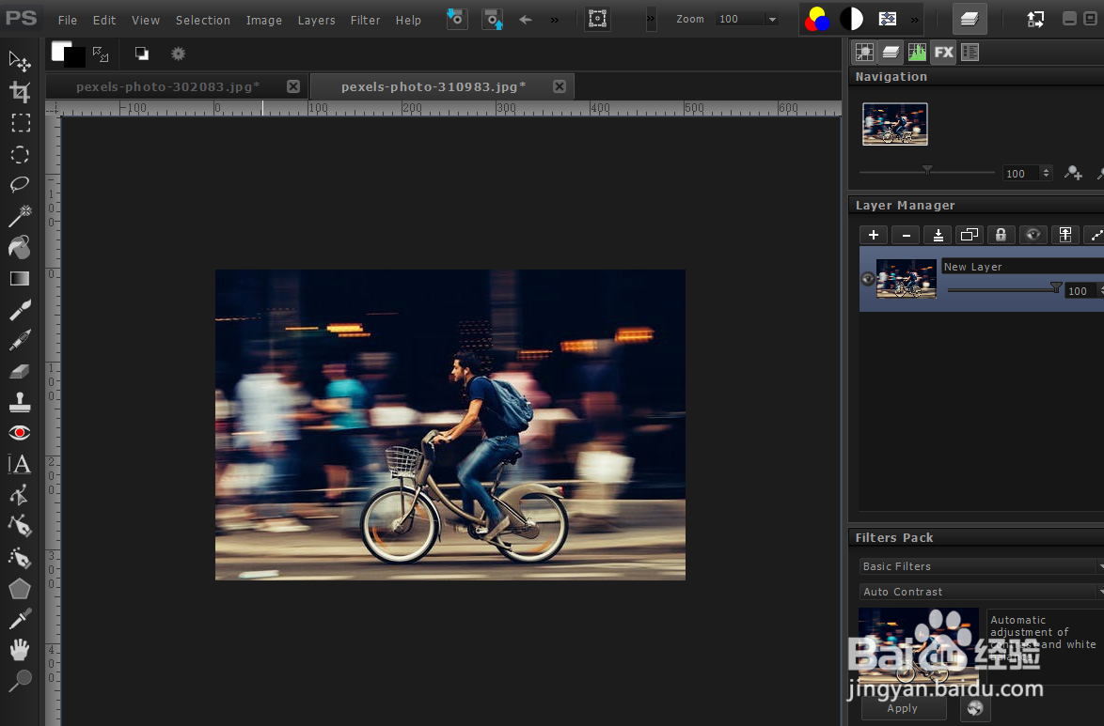Add a new layer with plus button
The width and height of the screenshot is (1104, 726).
pyautogui.click(x=874, y=235)
